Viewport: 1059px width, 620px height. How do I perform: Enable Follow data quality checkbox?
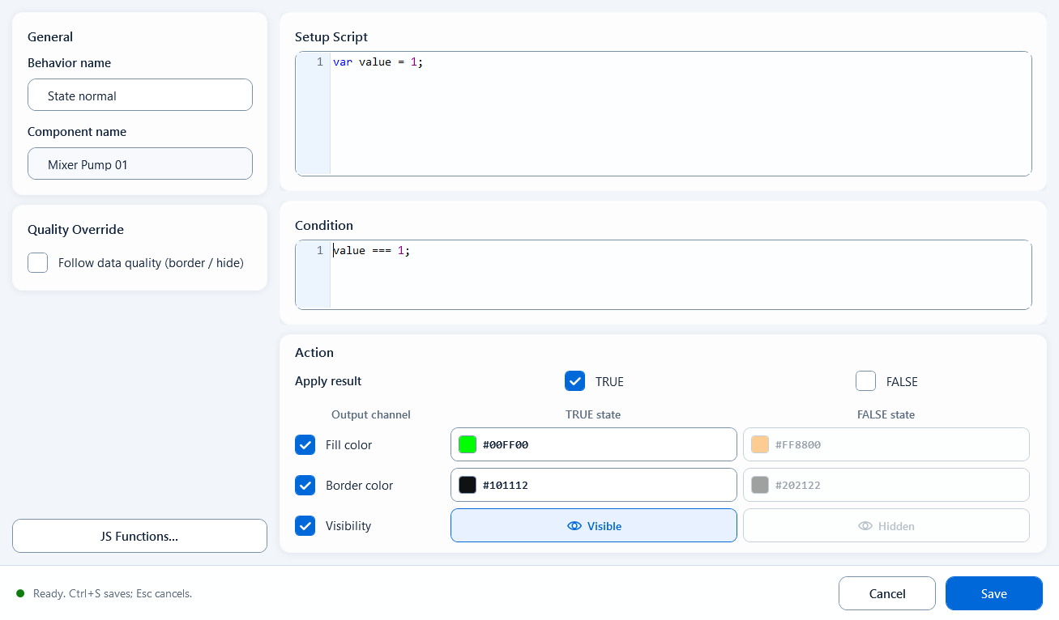pos(38,263)
